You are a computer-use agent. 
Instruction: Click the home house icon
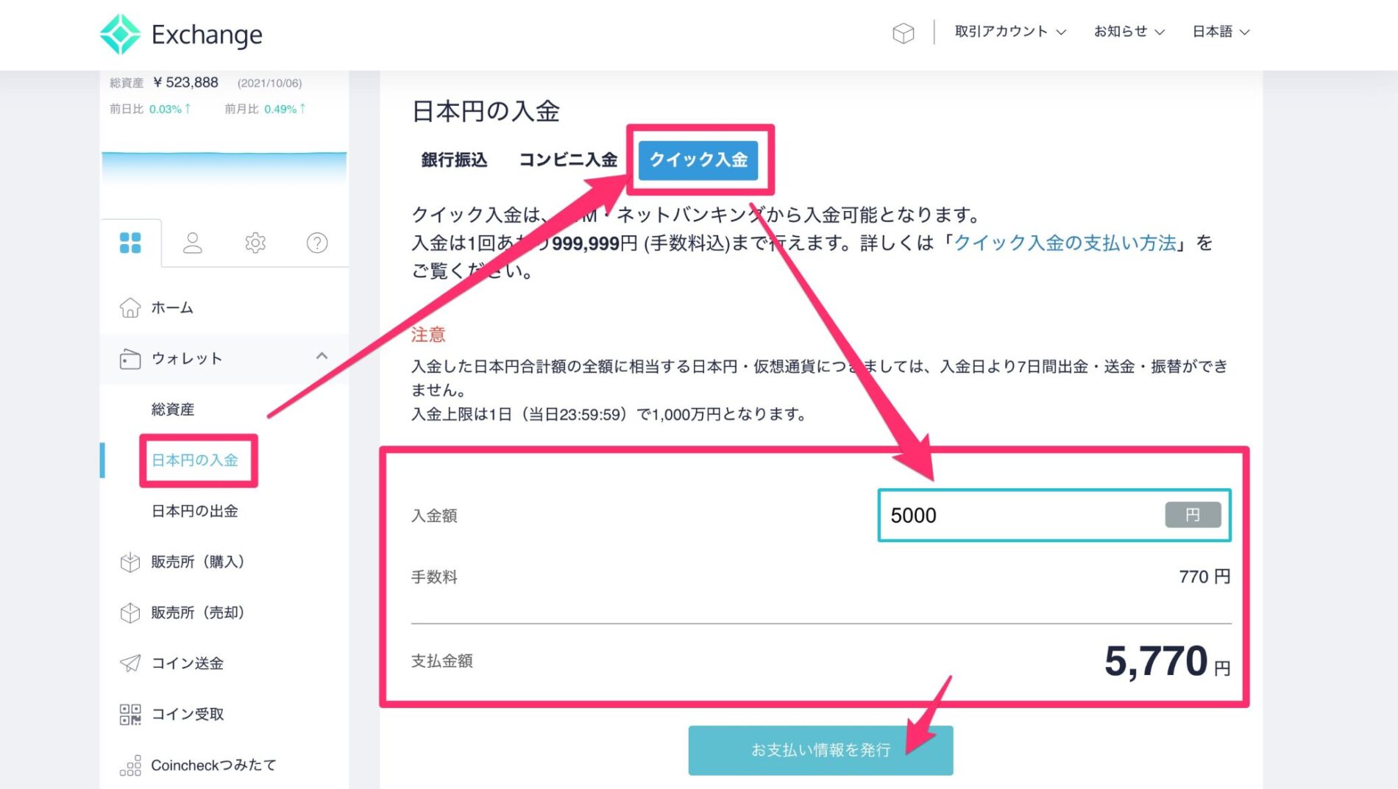pos(130,307)
